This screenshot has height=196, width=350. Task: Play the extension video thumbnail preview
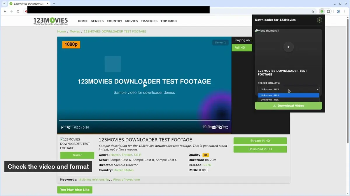(288, 47)
